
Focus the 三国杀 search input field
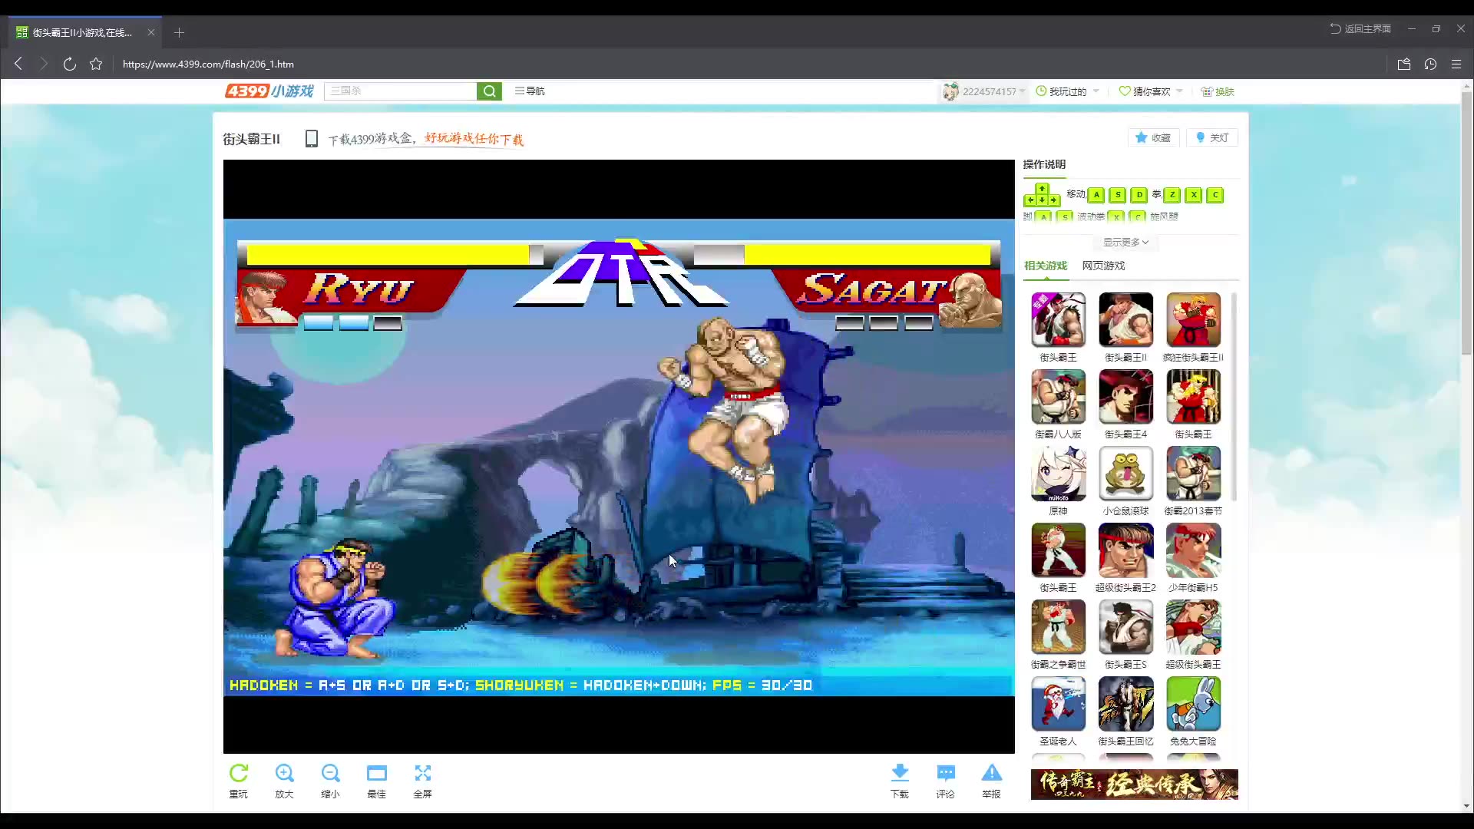(x=400, y=91)
